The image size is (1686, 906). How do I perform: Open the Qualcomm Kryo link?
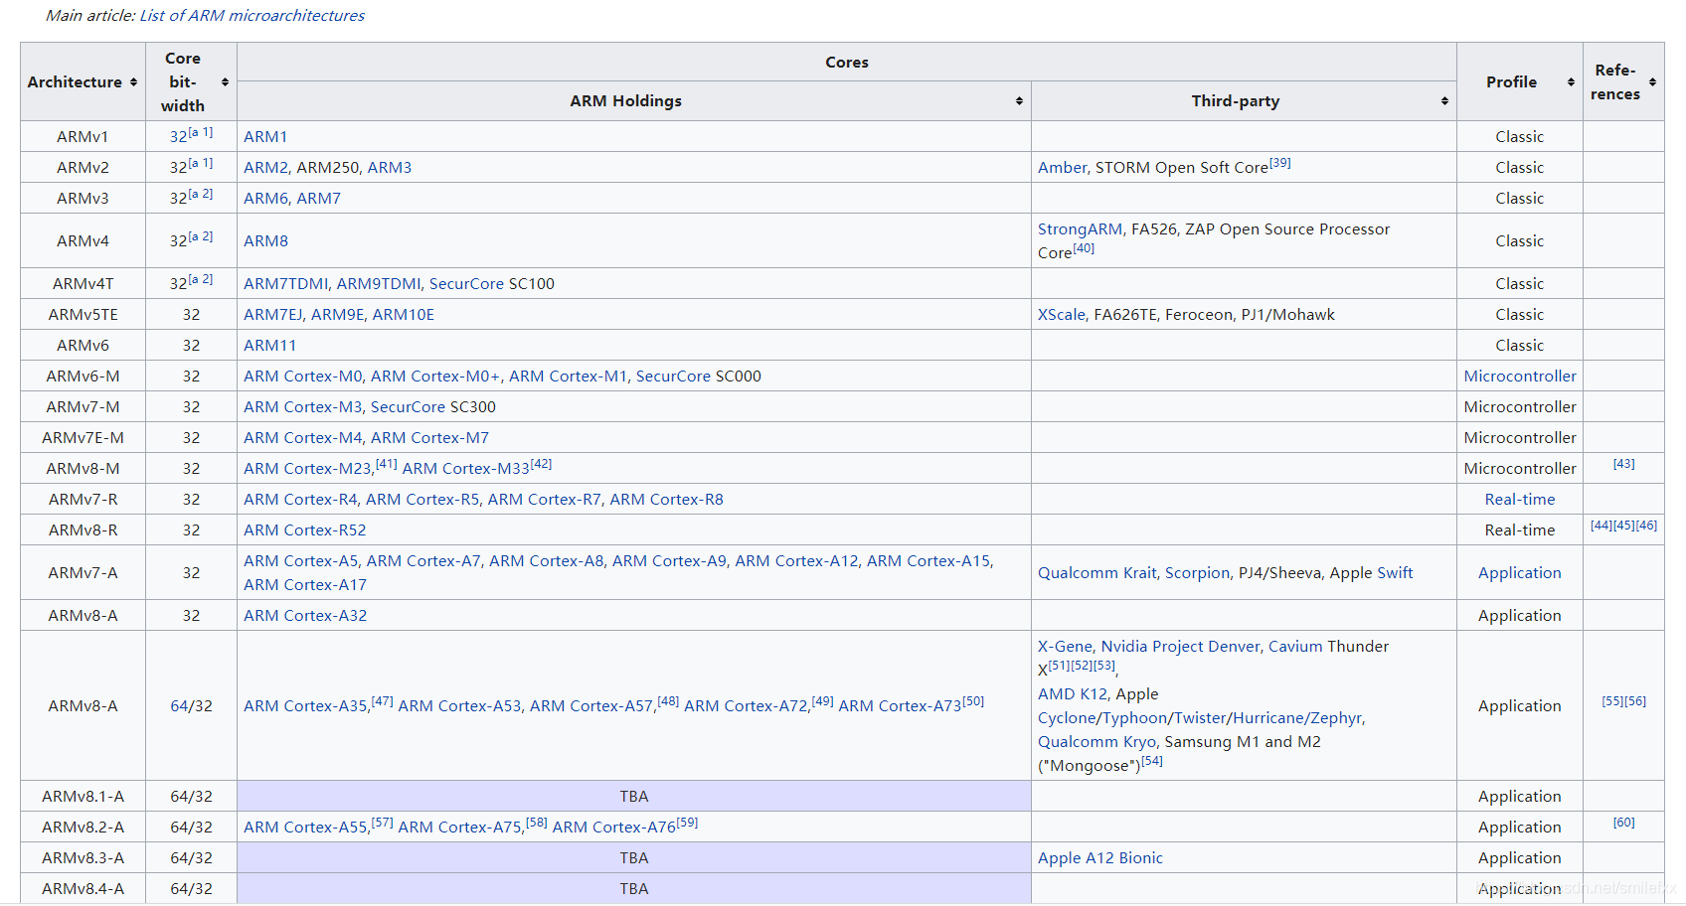[x=1096, y=742]
